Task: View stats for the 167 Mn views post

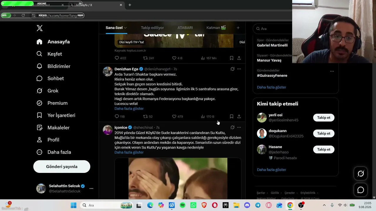Action: pyautogui.click(x=209, y=58)
